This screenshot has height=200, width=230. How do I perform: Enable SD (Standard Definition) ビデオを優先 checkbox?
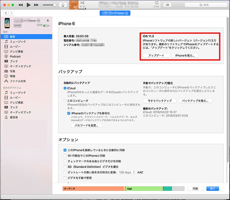pyautogui.click(x=65, y=167)
